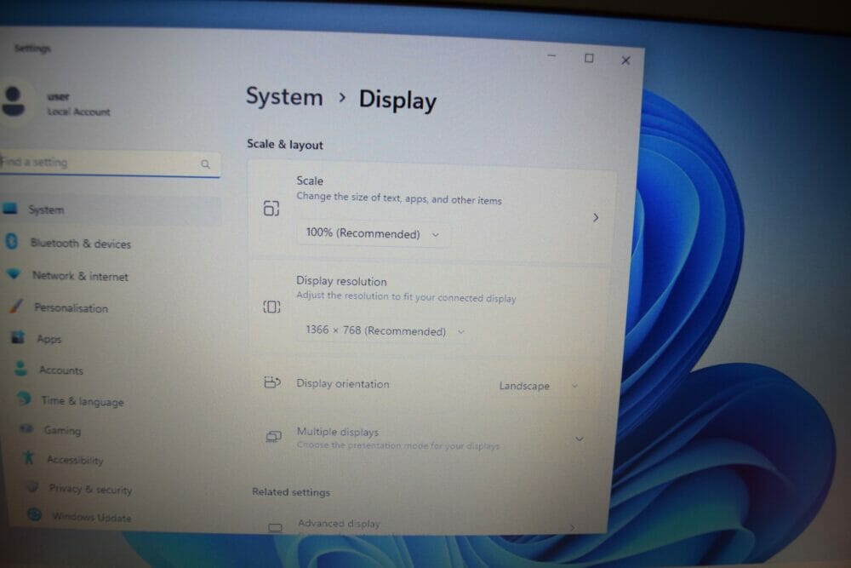Viewport: 851px width, 568px height.
Task: Click the Scale & layout heading
Action: point(285,145)
